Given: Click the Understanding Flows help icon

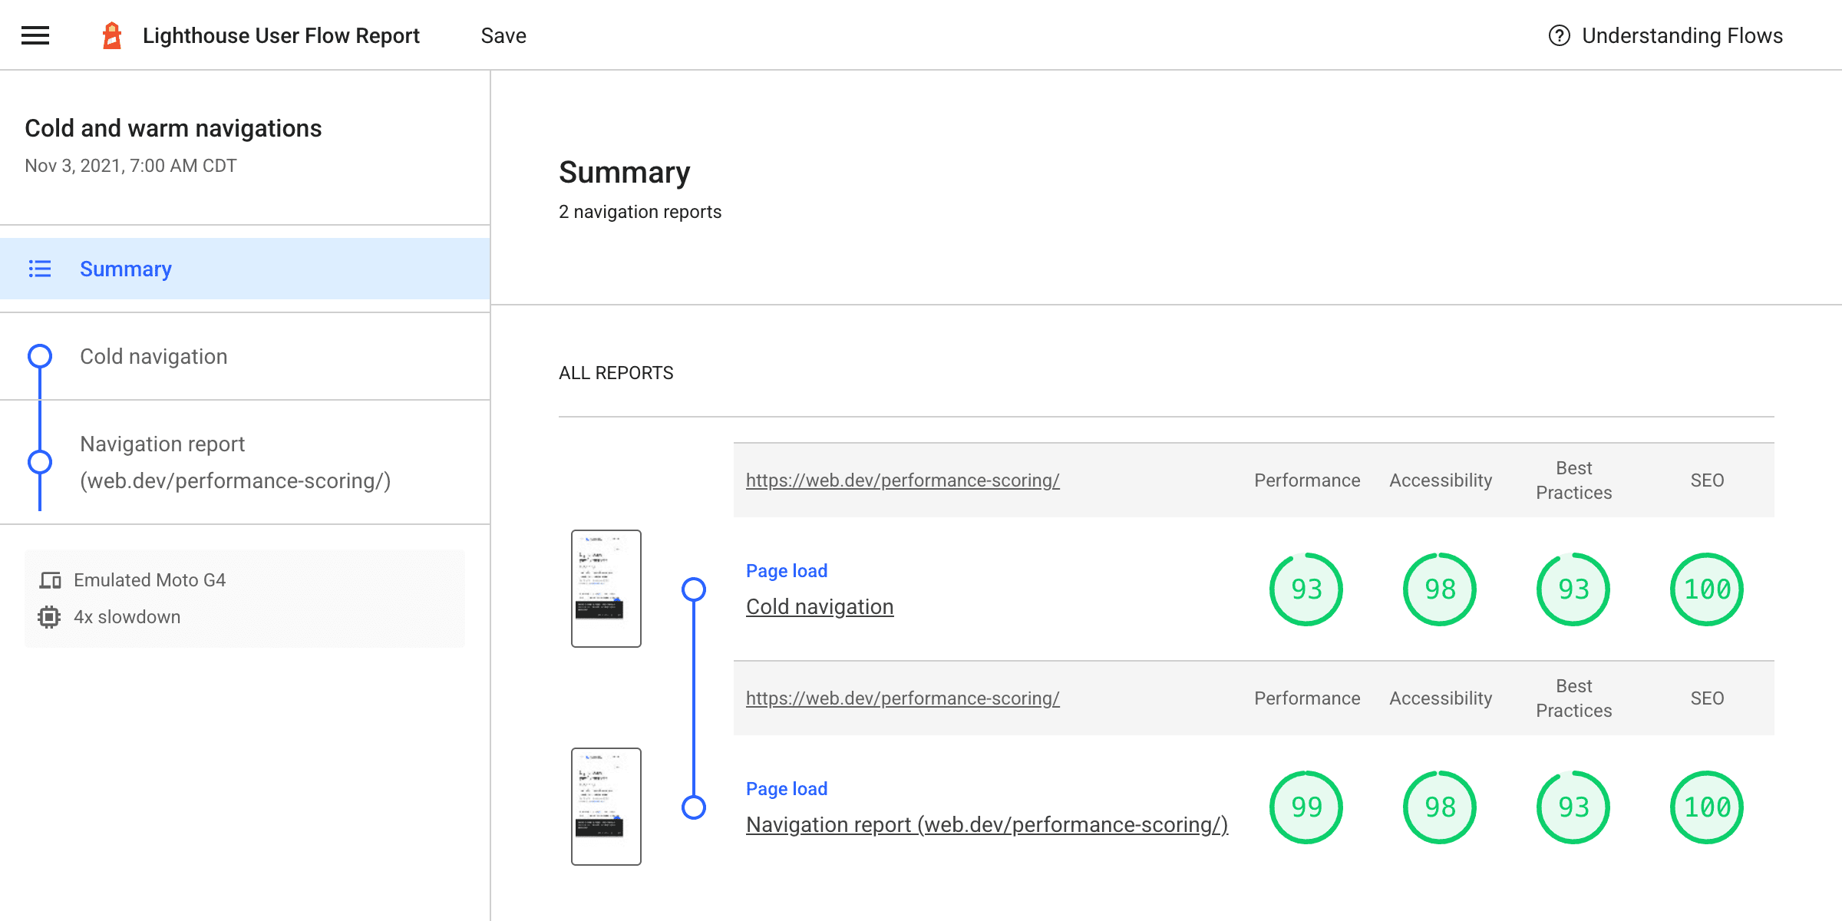Looking at the screenshot, I should coord(1560,35).
